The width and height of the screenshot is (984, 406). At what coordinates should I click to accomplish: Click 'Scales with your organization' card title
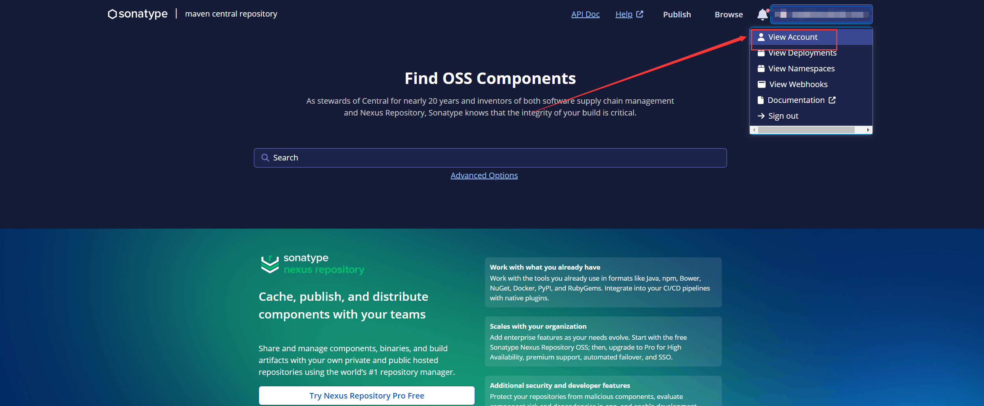point(538,326)
